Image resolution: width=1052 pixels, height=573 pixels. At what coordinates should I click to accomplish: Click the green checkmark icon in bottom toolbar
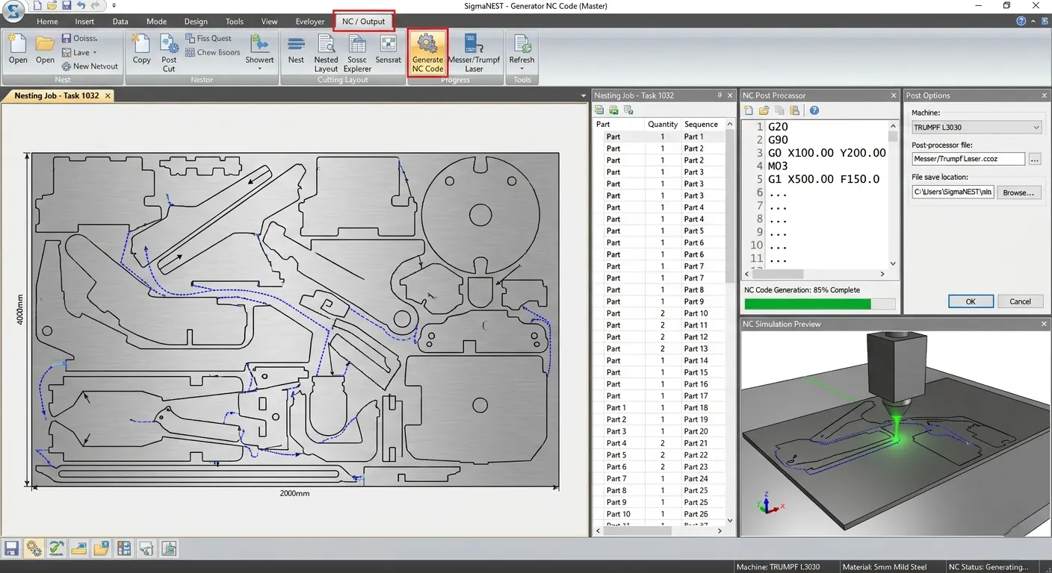(x=56, y=548)
